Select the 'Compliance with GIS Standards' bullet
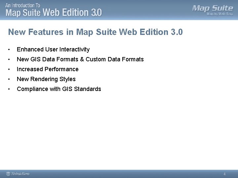Screen dimensions: 238x178 [59, 89]
